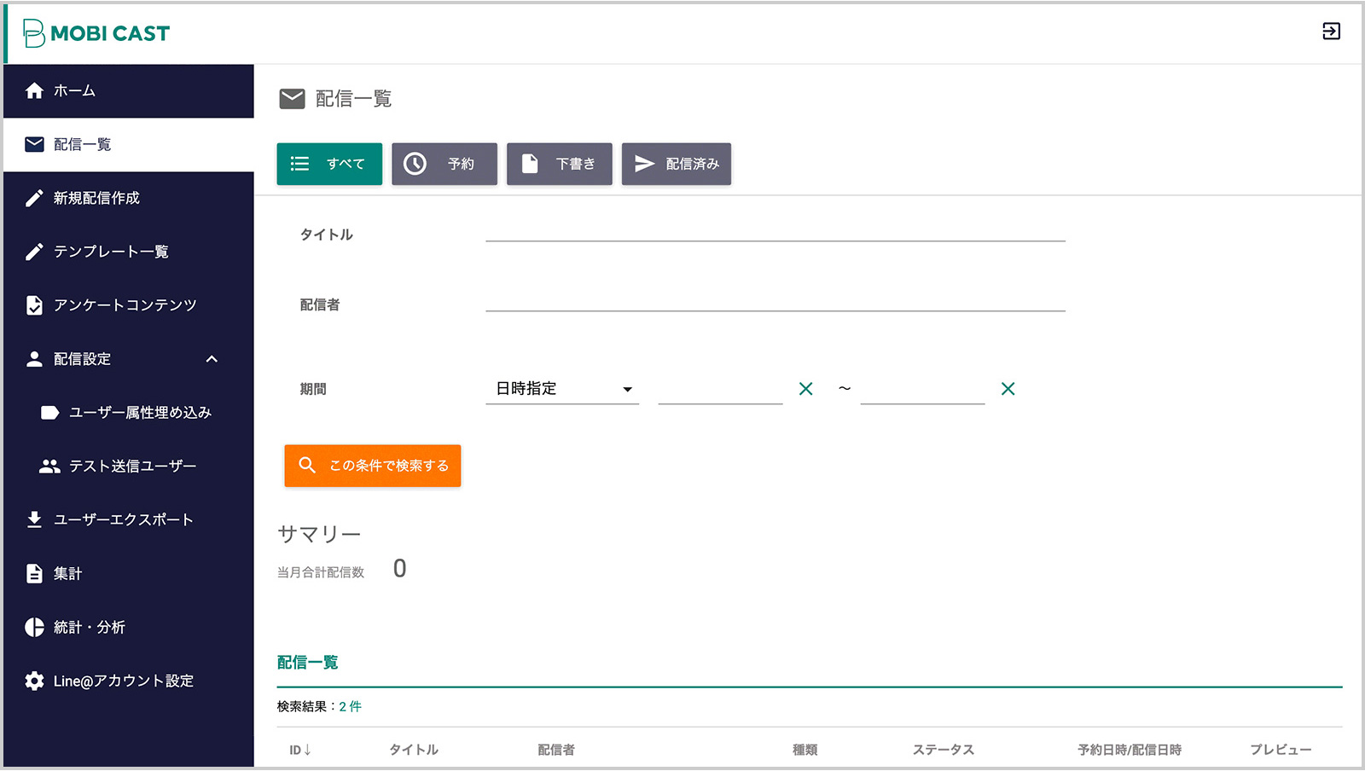1365x771 pixels.
Task: Open ホーム in the sidebar
Action: (129, 90)
